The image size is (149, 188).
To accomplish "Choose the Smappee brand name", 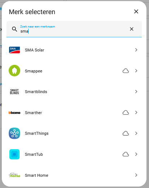I will click(x=34, y=71).
